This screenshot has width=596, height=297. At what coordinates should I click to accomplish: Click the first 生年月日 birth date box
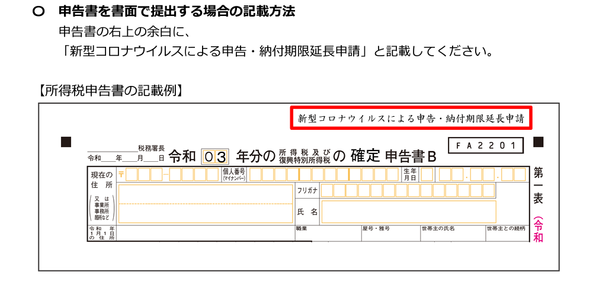pos(427,174)
